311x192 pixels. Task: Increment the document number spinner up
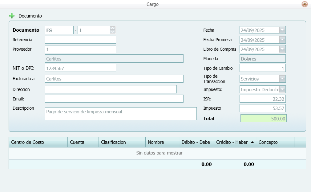pyautogui.click(x=113, y=28)
